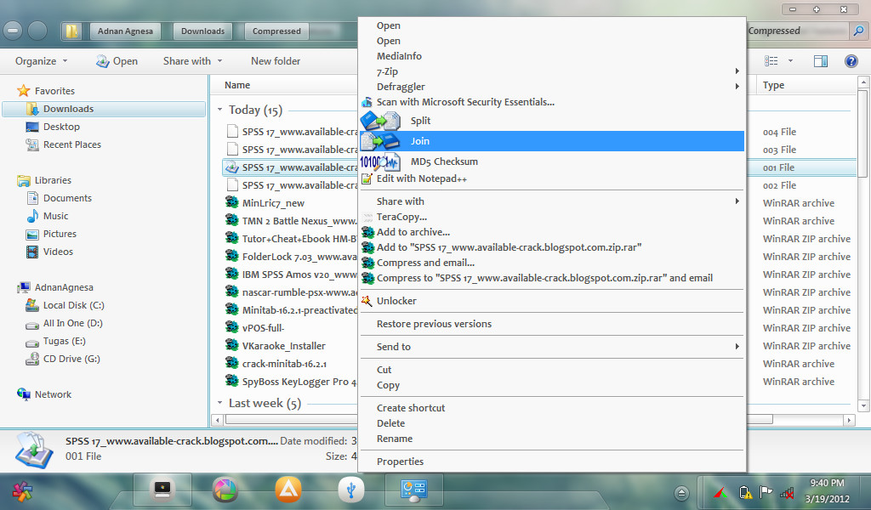Click the USB device taskbar icon
Screen dimensions: 871x510
[351, 490]
